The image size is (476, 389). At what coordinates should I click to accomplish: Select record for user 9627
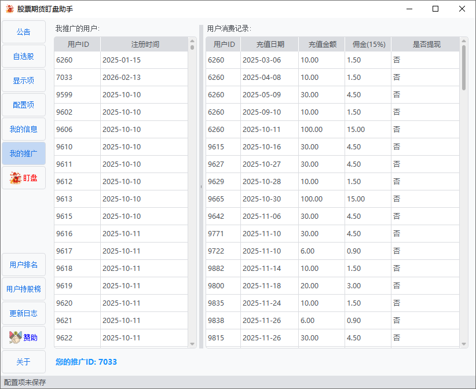pos(333,164)
